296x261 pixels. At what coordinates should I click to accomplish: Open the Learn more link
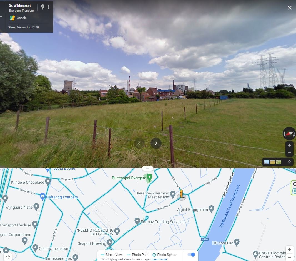(159, 259)
